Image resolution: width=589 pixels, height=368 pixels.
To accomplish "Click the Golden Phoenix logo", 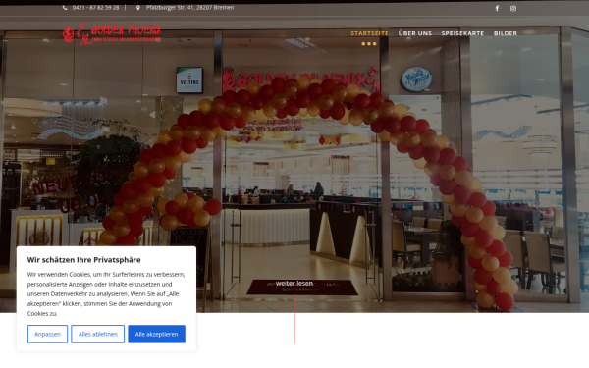I will [x=112, y=33].
